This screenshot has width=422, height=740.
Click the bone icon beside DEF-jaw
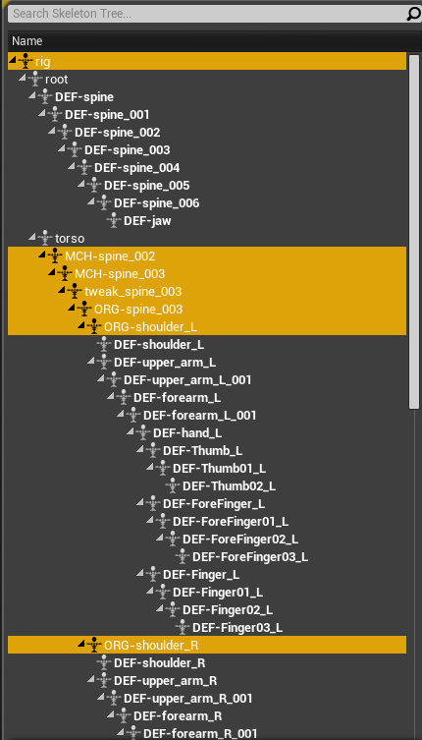point(114,220)
